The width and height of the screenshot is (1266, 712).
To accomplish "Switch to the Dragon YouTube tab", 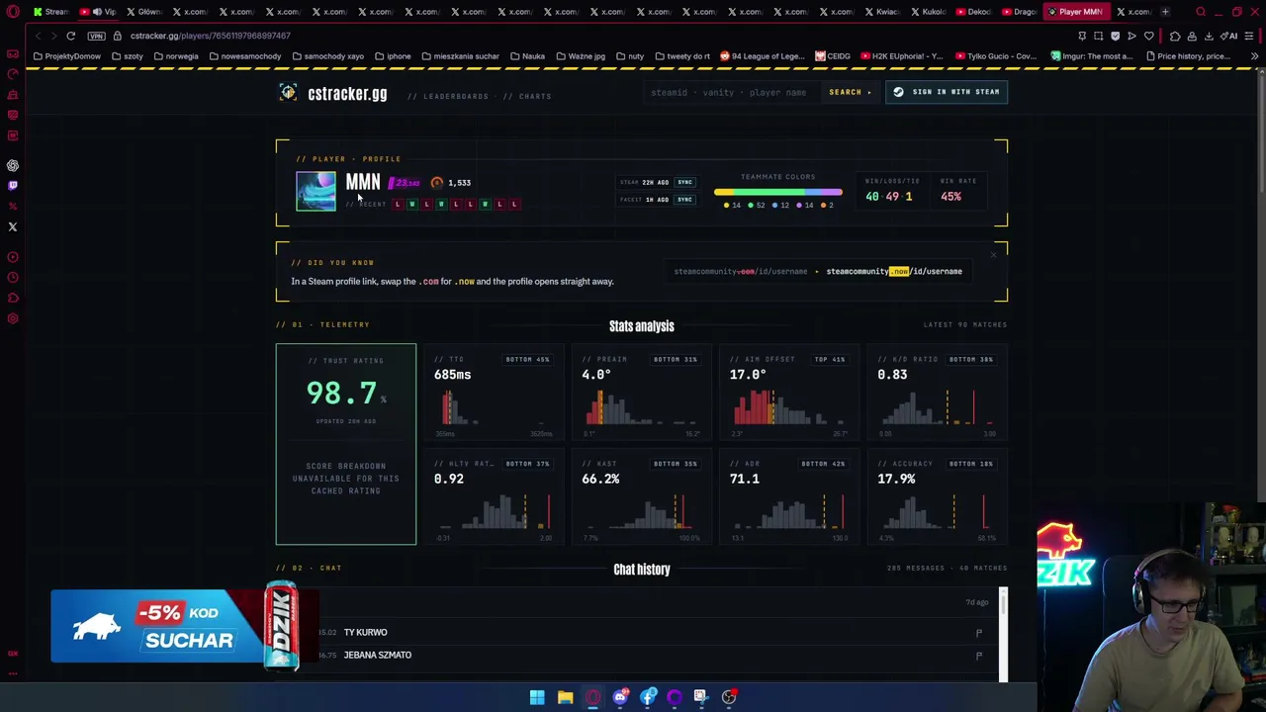I will click(1018, 12).
